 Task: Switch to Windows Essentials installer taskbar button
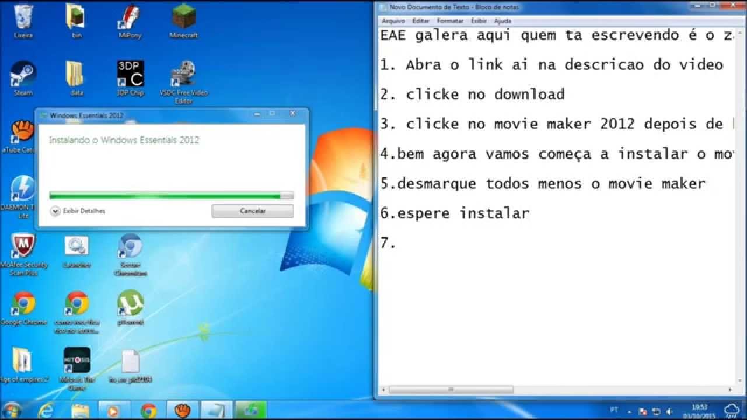[x=251, y=411]
